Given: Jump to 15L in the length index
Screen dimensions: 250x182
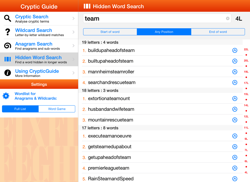Looking at the screenshot, I should click(246, 94).
